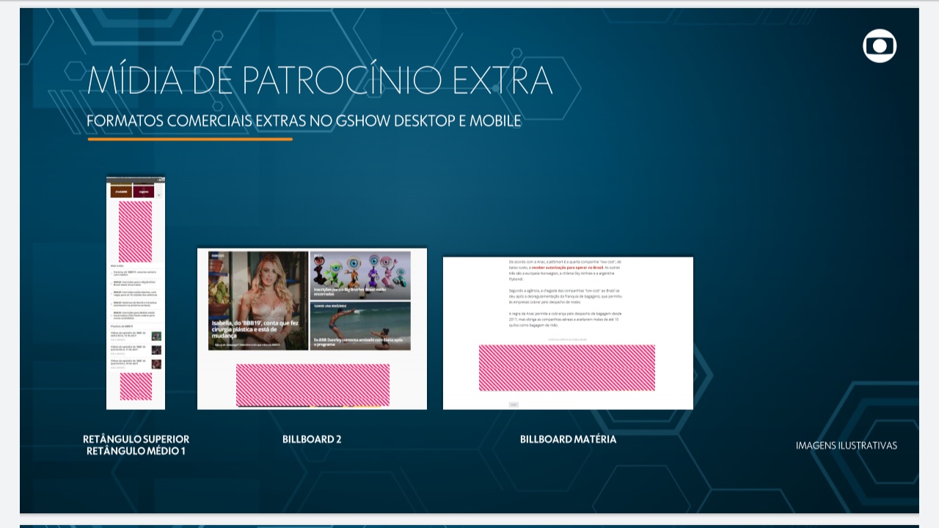
Task: Click the 'IMAGENS ILUSTRATIVAS' note text
Action: pyautogui.click(x=846, y=445)
